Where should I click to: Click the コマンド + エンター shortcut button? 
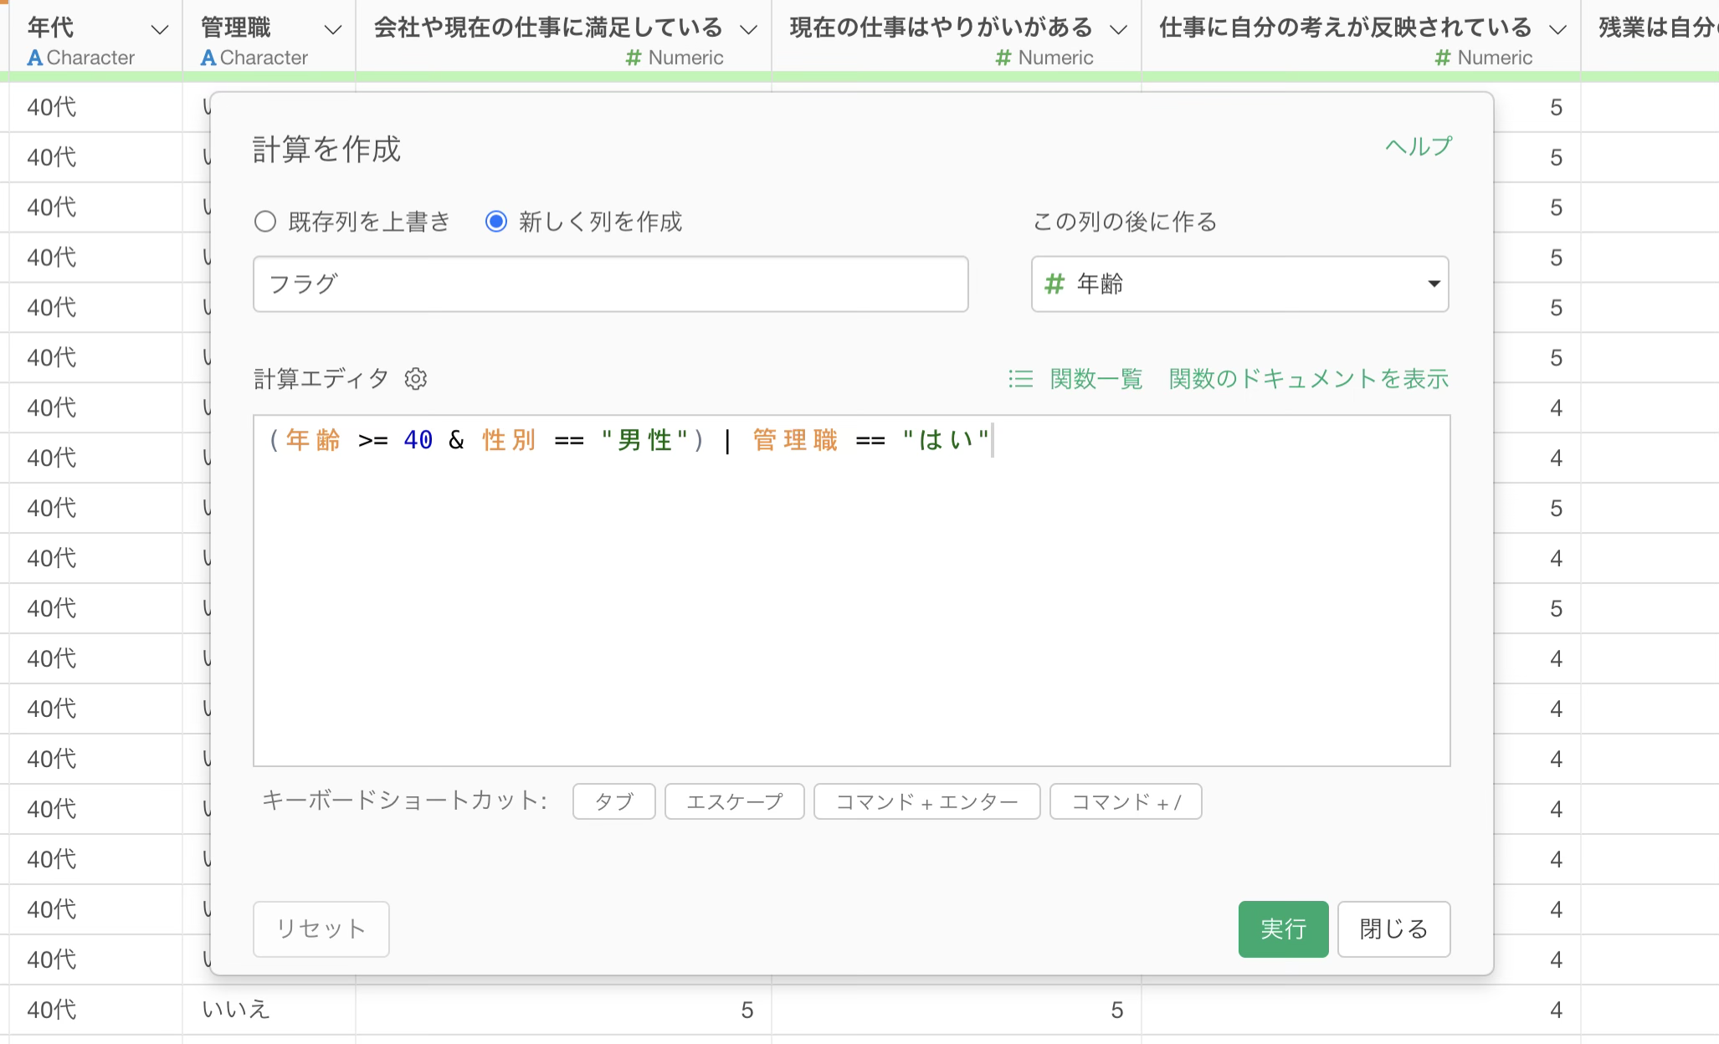click(926, 801)
